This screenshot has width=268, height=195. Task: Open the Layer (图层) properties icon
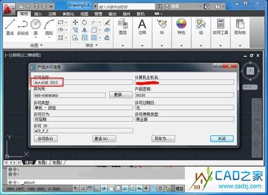pyautogui.click(x=123, y=24)
